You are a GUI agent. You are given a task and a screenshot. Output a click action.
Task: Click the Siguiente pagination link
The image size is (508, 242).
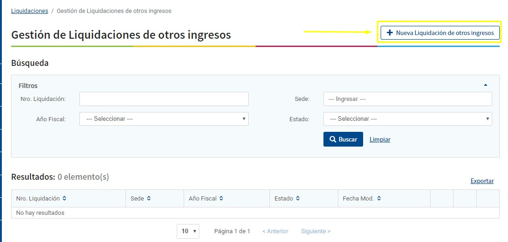[316, 231]
